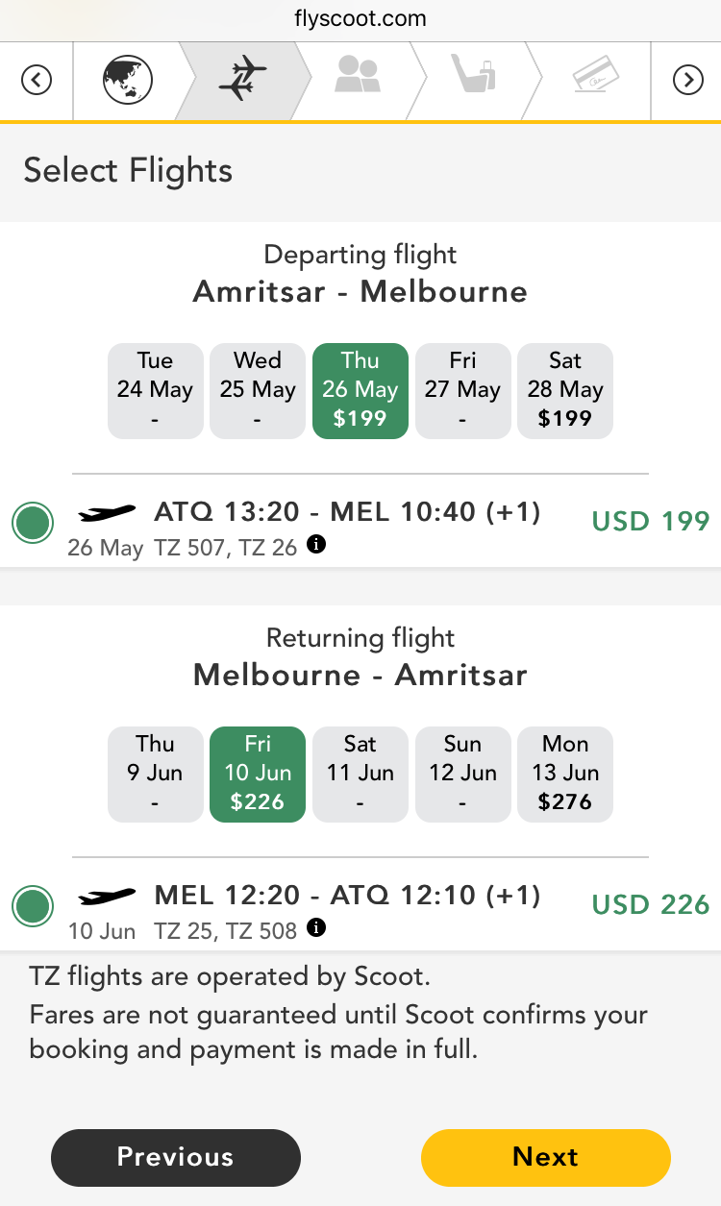Image resolution: width=721 pixels, height=1206 pixels.
Task: Show info for flights TZ 507, TZ 26
Action: (316, 545)
